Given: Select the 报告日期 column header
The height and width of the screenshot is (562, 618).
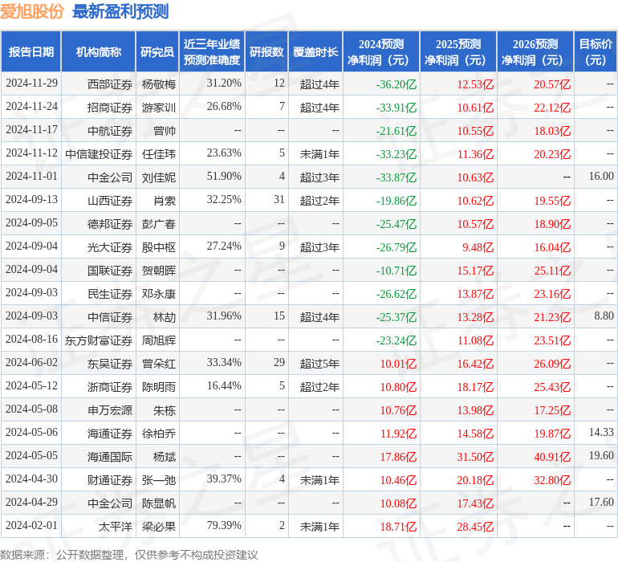Looking at the screenshot, I should click(31, 52).
